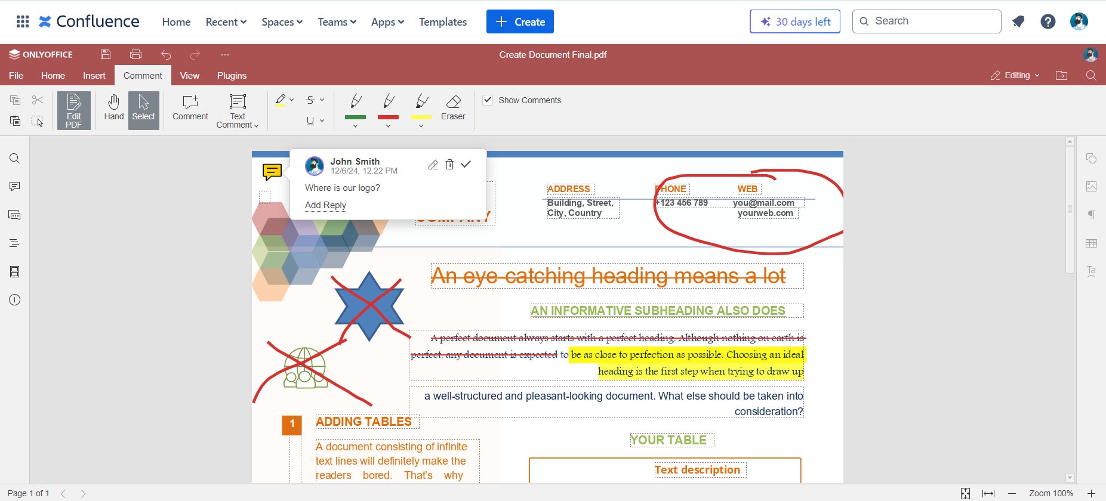Screen dimensions: 1106x501
Task: Open the About info icon in sidebar
Action: click(15, 300)
